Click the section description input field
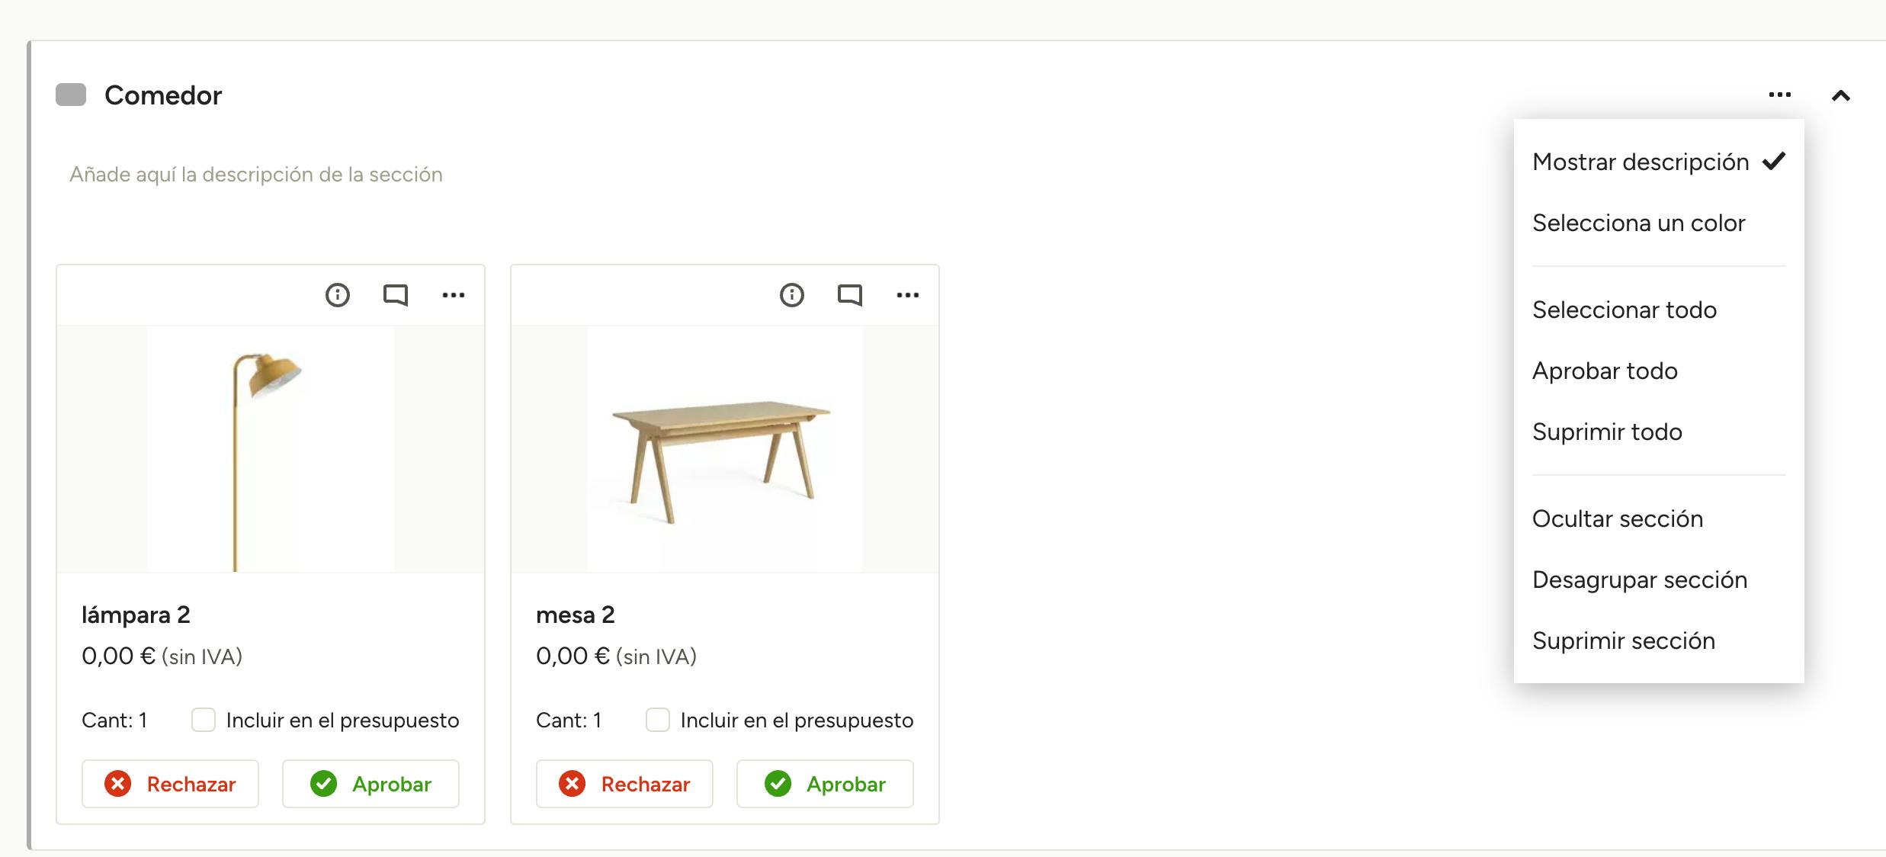This screenshot has height=857, width=1886. 256,175
